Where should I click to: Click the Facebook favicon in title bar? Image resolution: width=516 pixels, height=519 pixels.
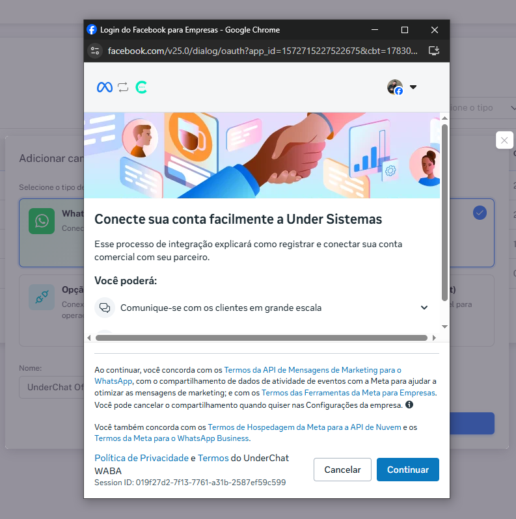pos(92,29)
